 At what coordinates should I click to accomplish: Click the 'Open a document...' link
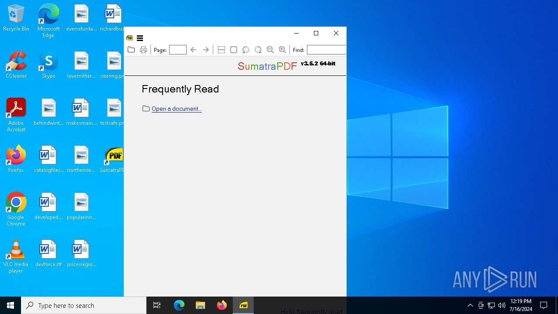(177, 109)
